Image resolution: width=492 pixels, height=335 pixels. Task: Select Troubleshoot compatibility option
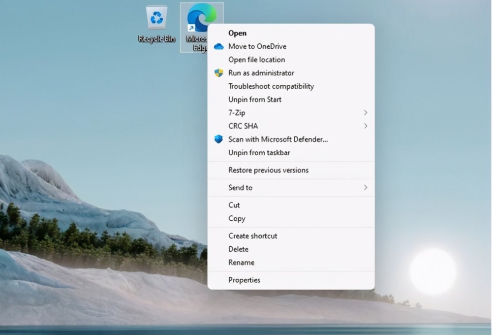tap(271, 86)
